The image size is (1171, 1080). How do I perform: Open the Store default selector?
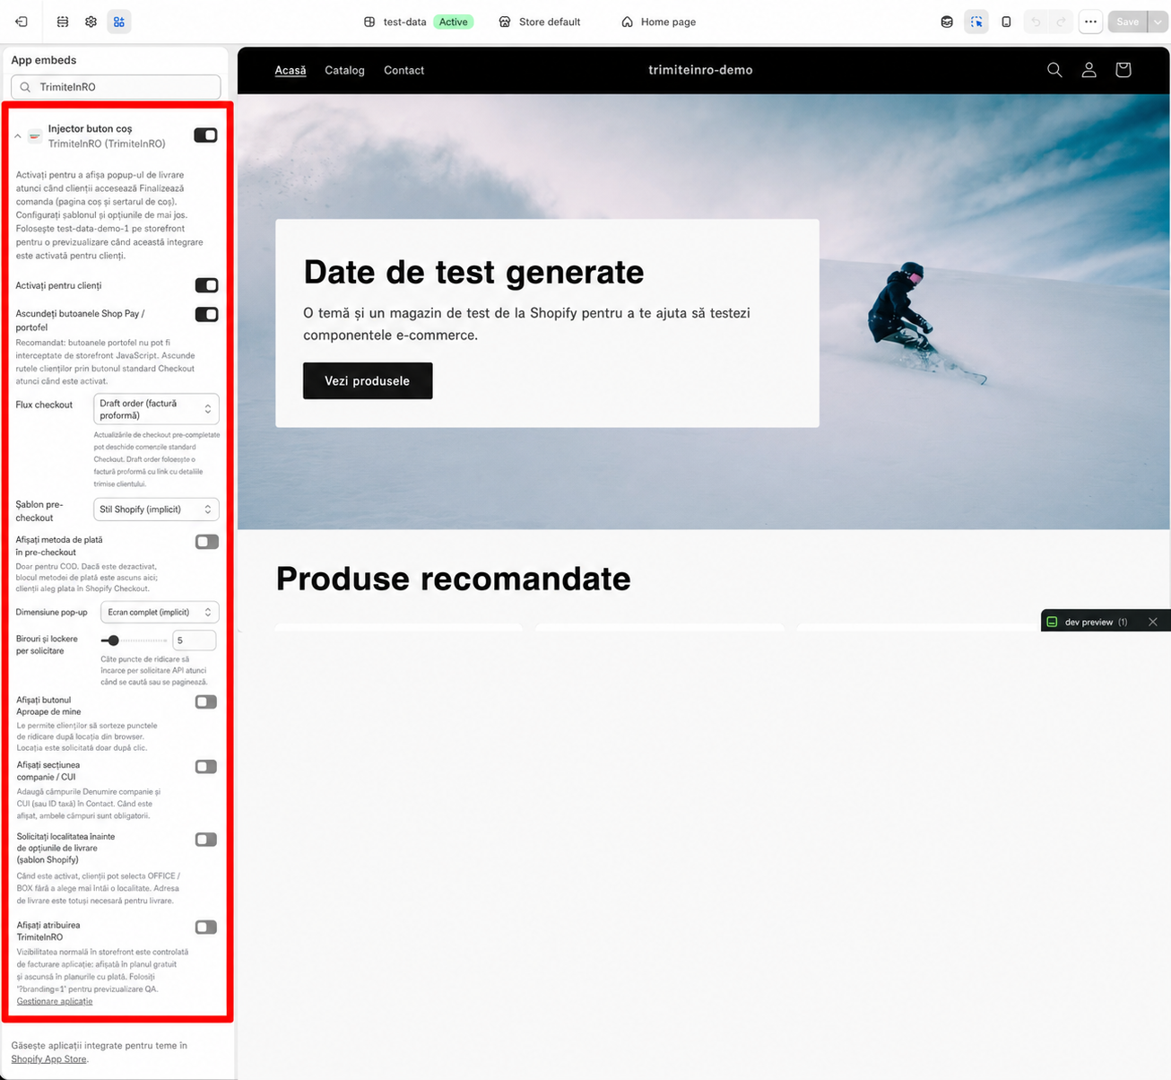(540, 22)
